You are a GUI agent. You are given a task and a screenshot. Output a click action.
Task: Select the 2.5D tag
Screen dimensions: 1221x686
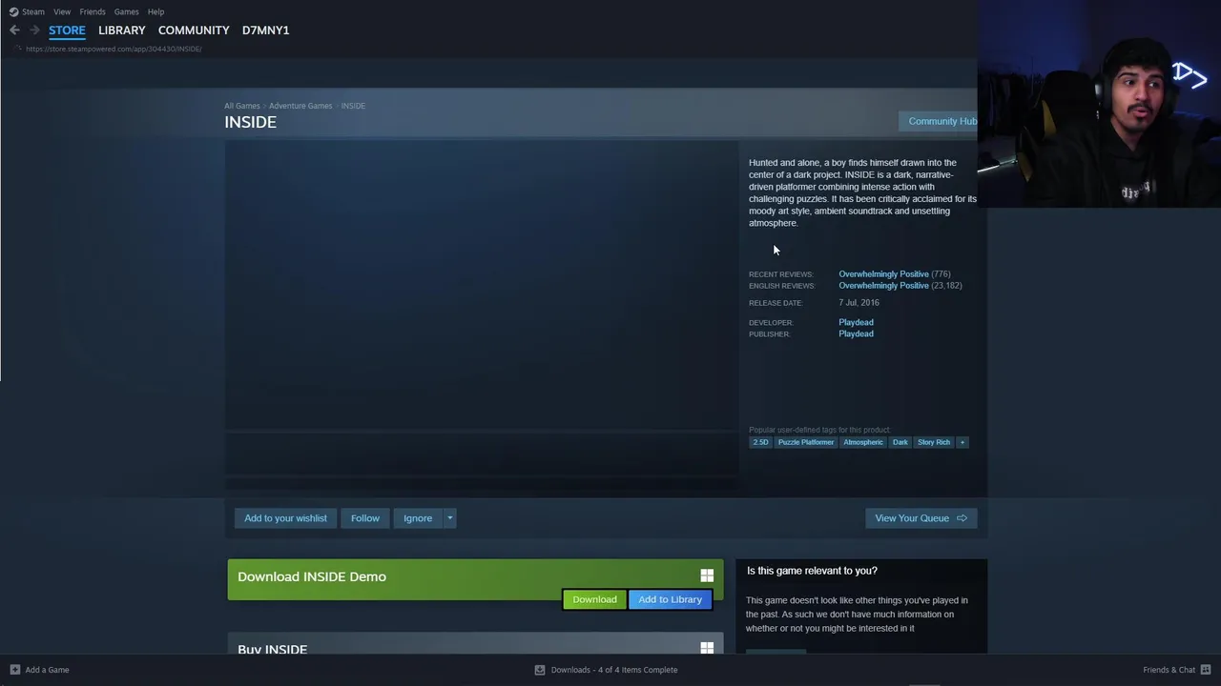(x=760, y=442)
